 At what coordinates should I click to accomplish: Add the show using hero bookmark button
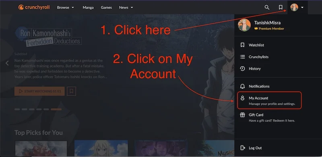pyautogui.click(x=71, y=91)
